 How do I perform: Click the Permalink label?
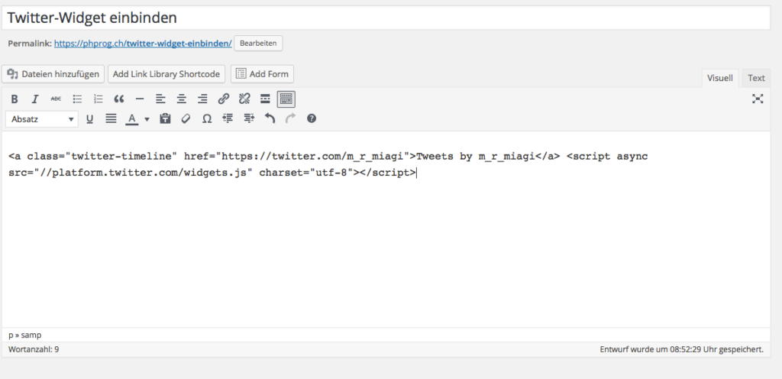(x=30, y=44)
